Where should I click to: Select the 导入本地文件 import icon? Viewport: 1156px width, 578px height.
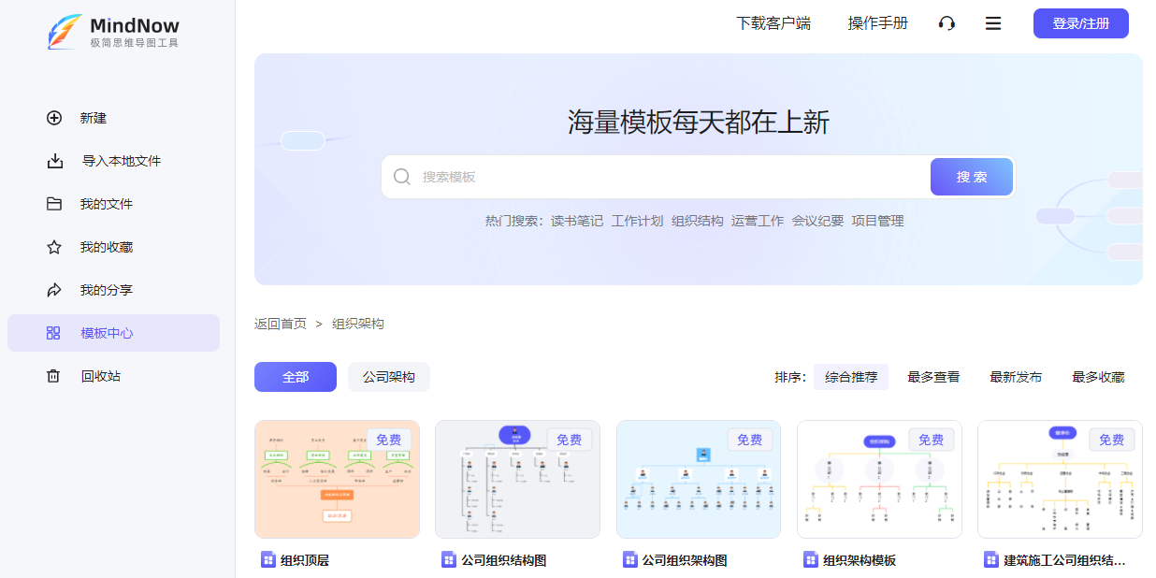click(x=53, y=161)
